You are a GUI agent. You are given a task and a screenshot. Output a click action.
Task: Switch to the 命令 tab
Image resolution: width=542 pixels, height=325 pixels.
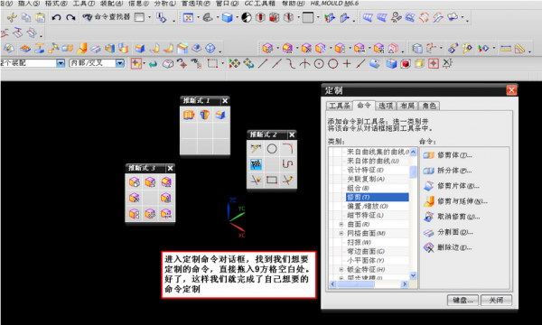364,106
